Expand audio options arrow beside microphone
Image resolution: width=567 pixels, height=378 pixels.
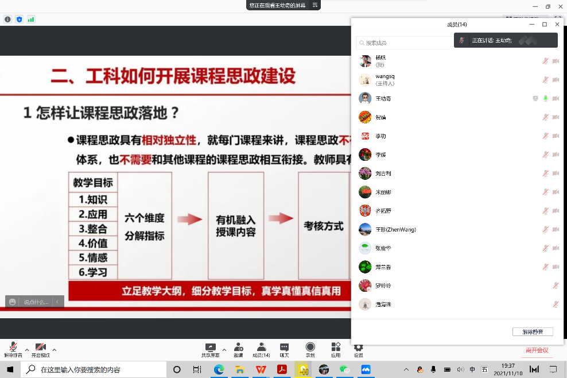pyautogui.click(x=27, y=349)
